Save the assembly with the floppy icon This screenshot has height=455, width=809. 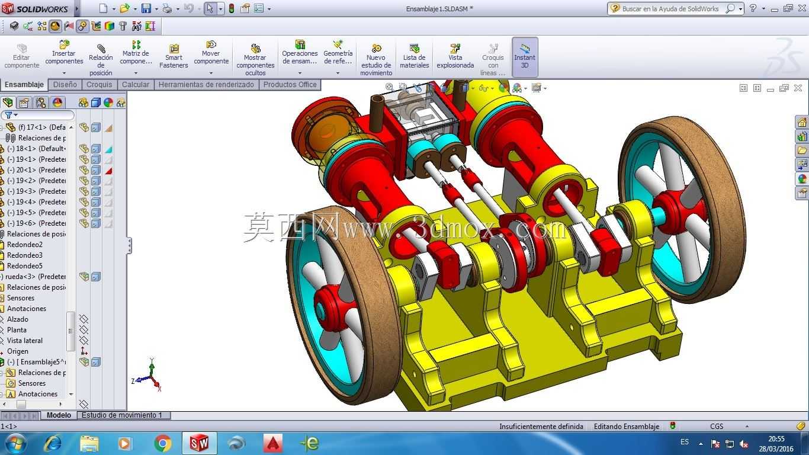(146, 9)
